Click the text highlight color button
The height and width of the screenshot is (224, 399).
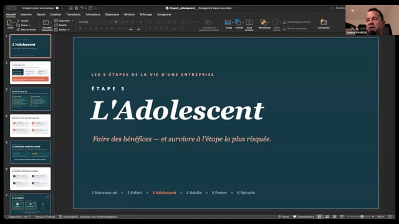point(131,29)
